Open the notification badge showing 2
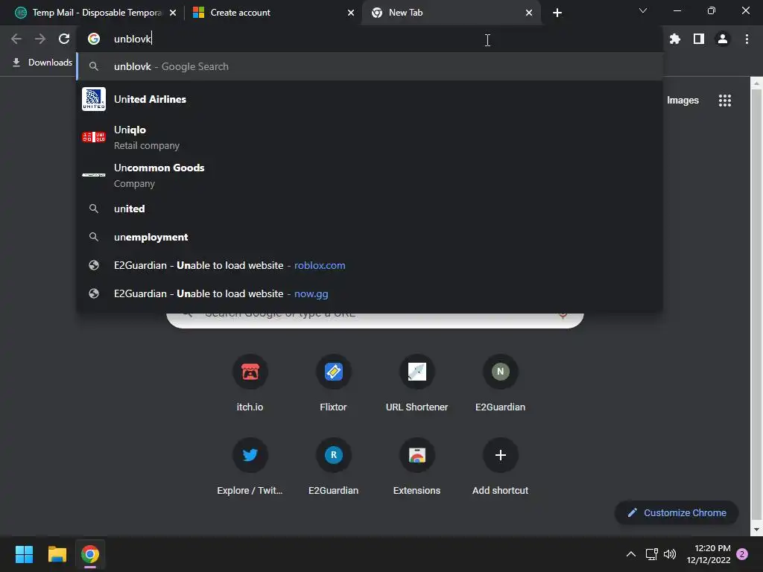The image size is (763, 572). 742,554
